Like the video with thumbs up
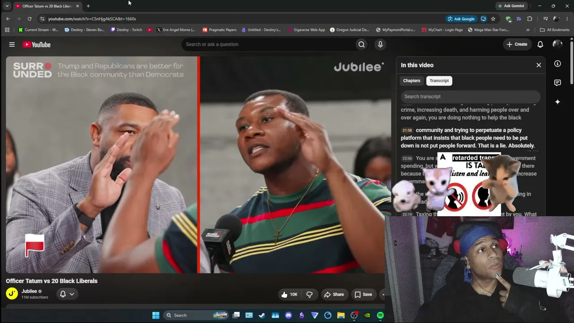 (x=289, y=294)
